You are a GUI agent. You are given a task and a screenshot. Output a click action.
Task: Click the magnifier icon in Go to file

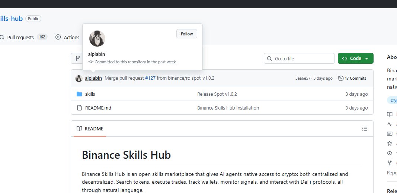click(x=269, y=58)
